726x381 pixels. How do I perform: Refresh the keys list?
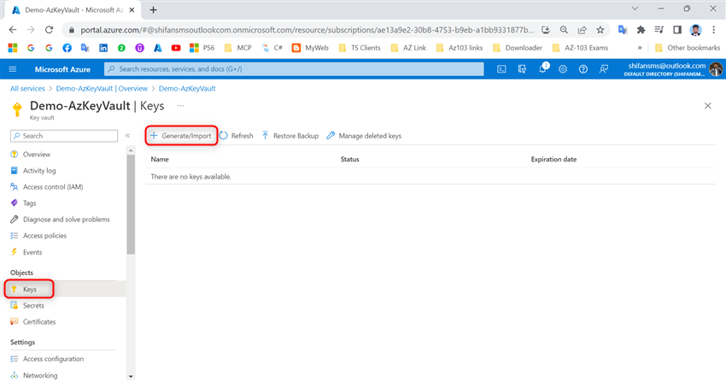236,136
